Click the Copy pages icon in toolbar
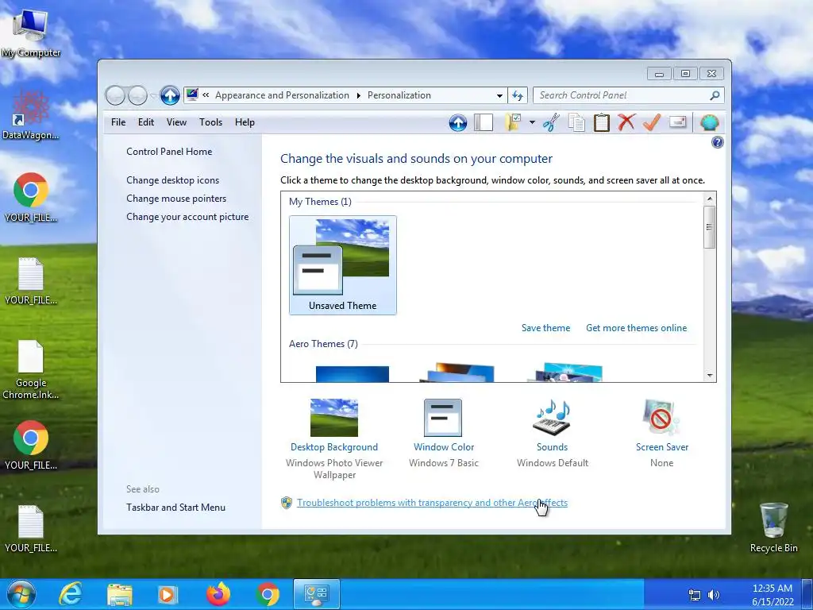Viewport: 813px width, 610px height. (x=576, y=123)
